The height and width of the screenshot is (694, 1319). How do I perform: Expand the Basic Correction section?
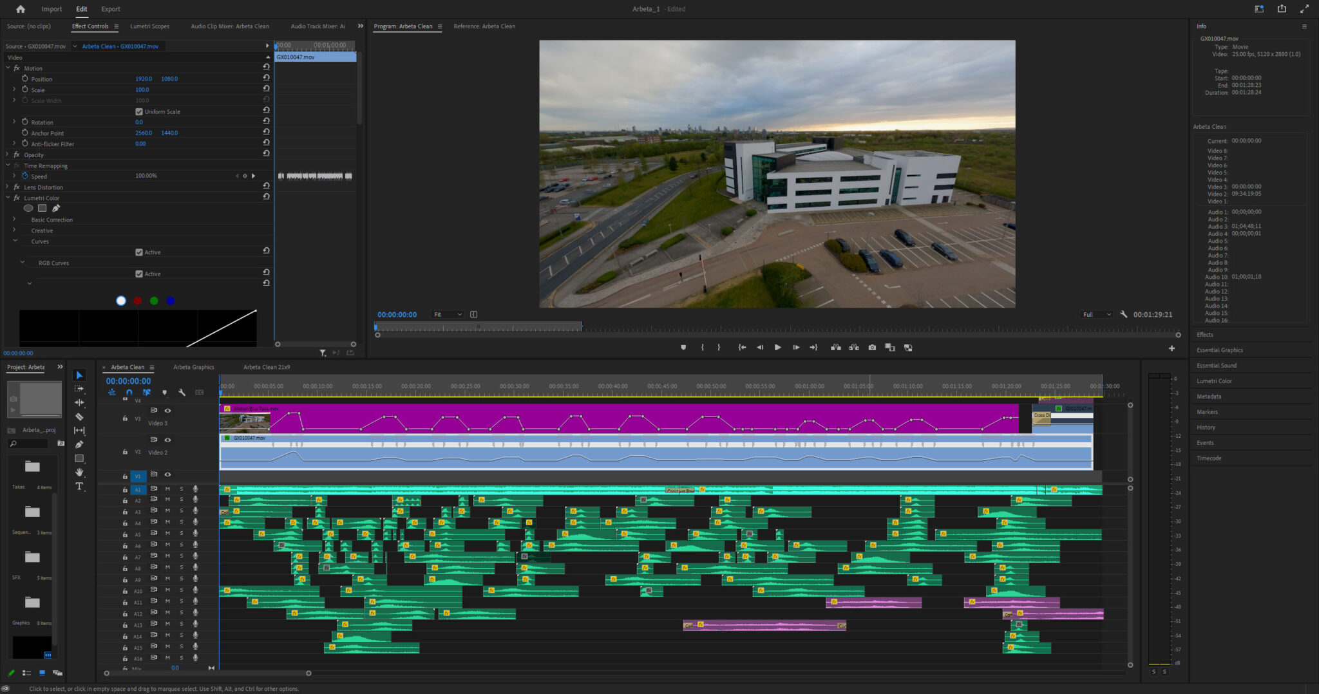pyautogui.click(x=15, y=220)
